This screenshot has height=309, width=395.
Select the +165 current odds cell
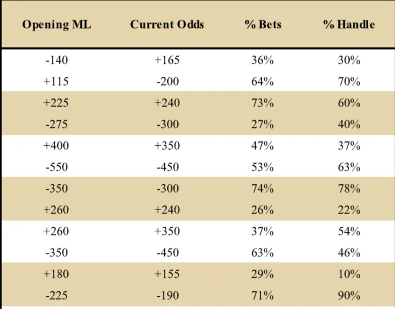click(x=167, y=60)
